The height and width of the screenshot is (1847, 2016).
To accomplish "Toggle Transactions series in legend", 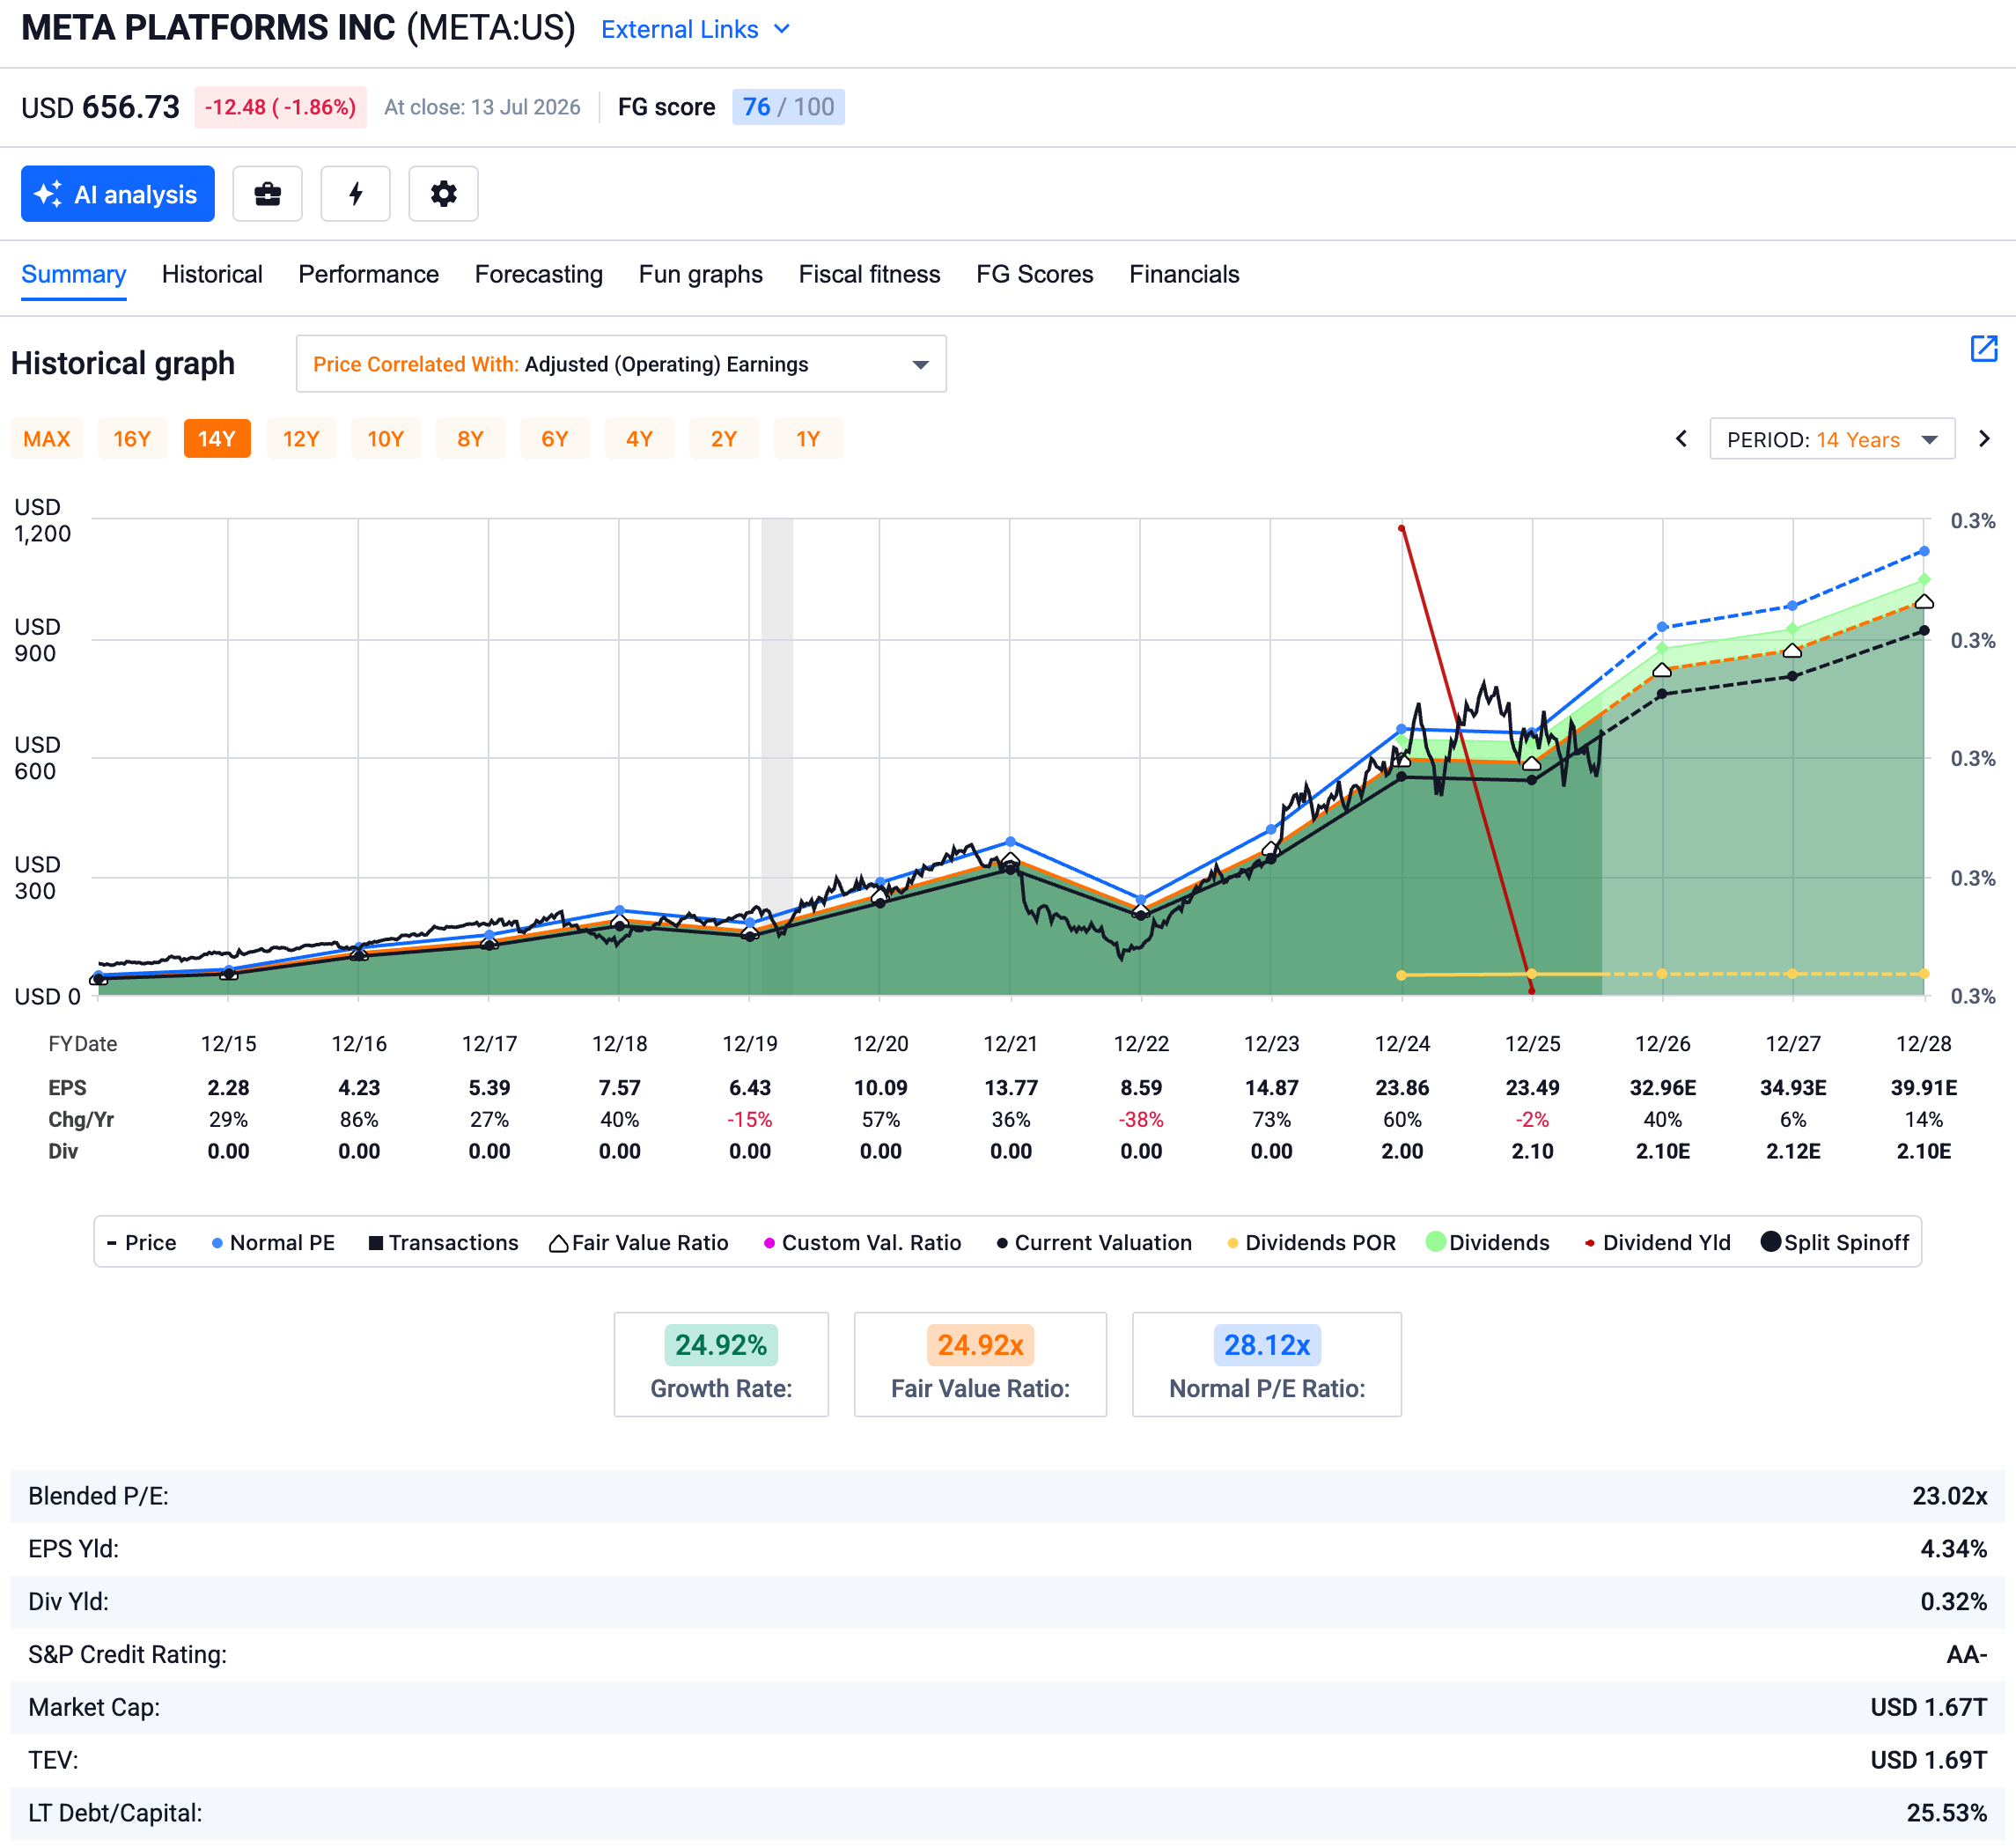I will pos(444,1243).
